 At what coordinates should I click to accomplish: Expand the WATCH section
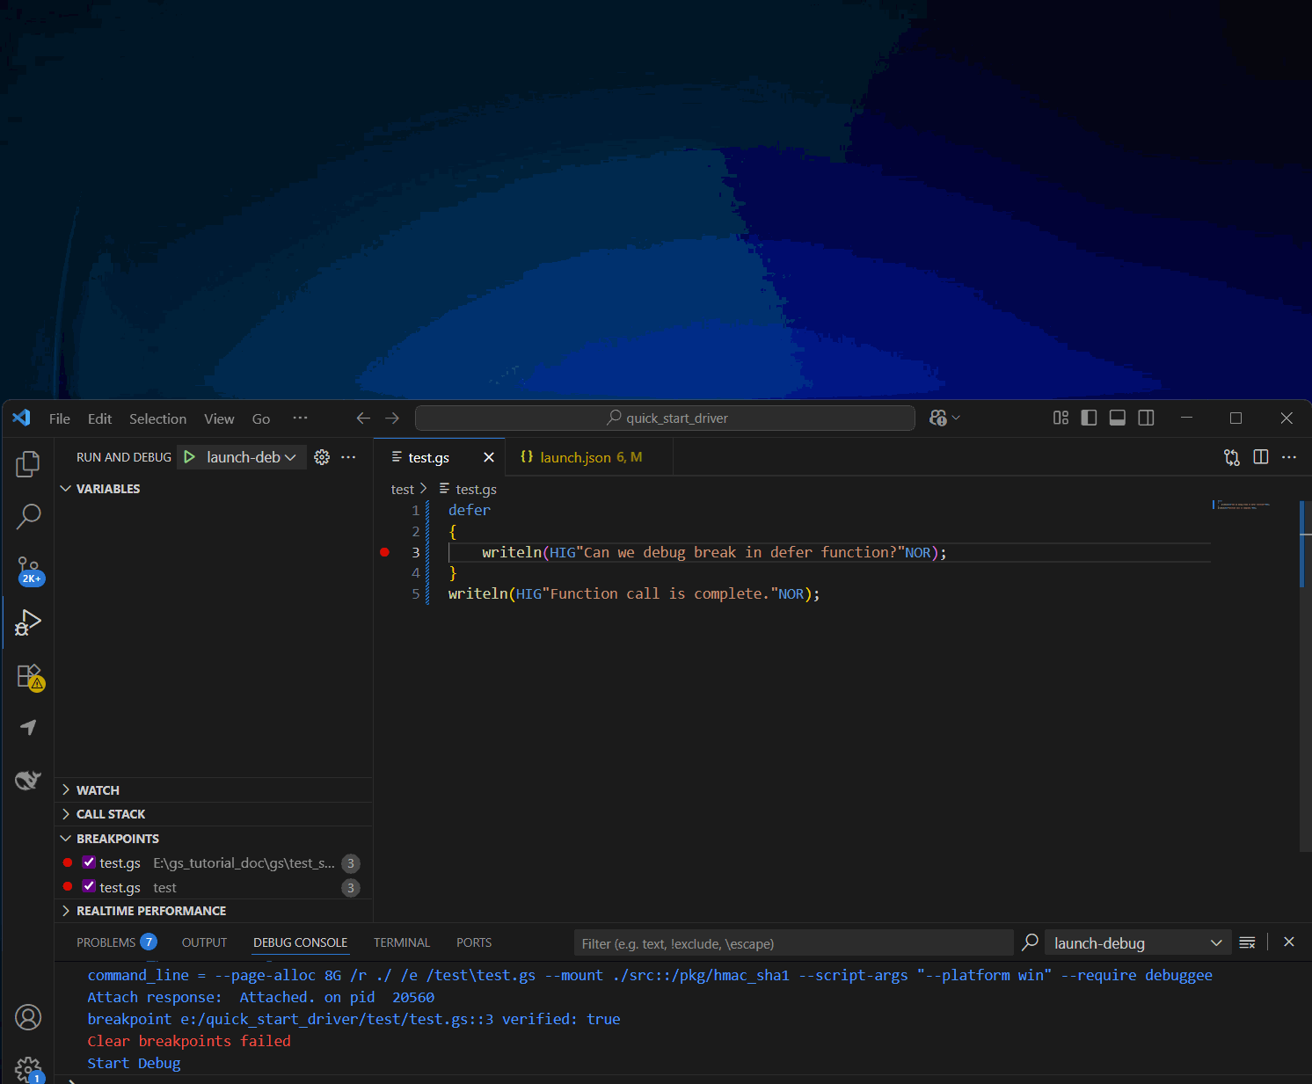(98, 790)
